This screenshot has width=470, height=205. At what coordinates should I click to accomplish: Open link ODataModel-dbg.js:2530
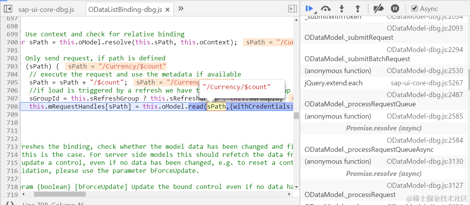pyautogui.click(x=425, y=71)
